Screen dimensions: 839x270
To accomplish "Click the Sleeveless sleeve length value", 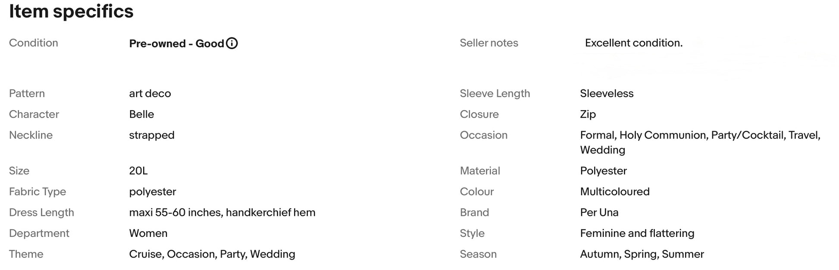I will pos(607,93).
